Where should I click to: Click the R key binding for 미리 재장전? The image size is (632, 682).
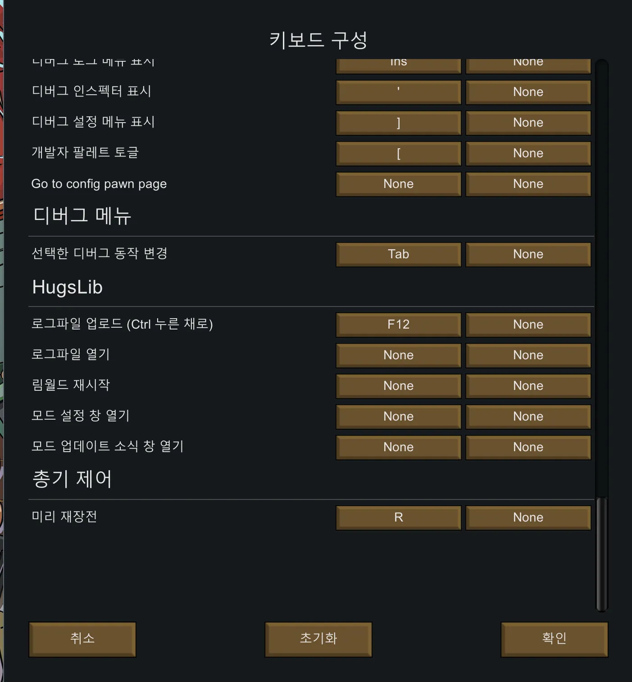point(398,517)
